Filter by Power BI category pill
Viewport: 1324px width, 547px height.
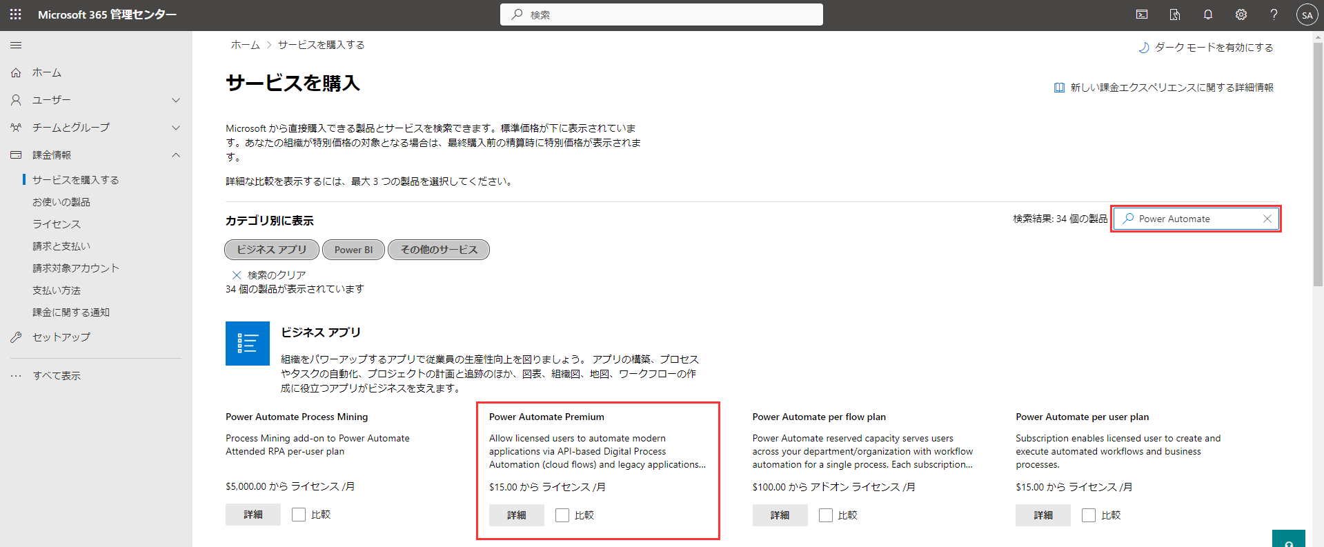[353, 250]
